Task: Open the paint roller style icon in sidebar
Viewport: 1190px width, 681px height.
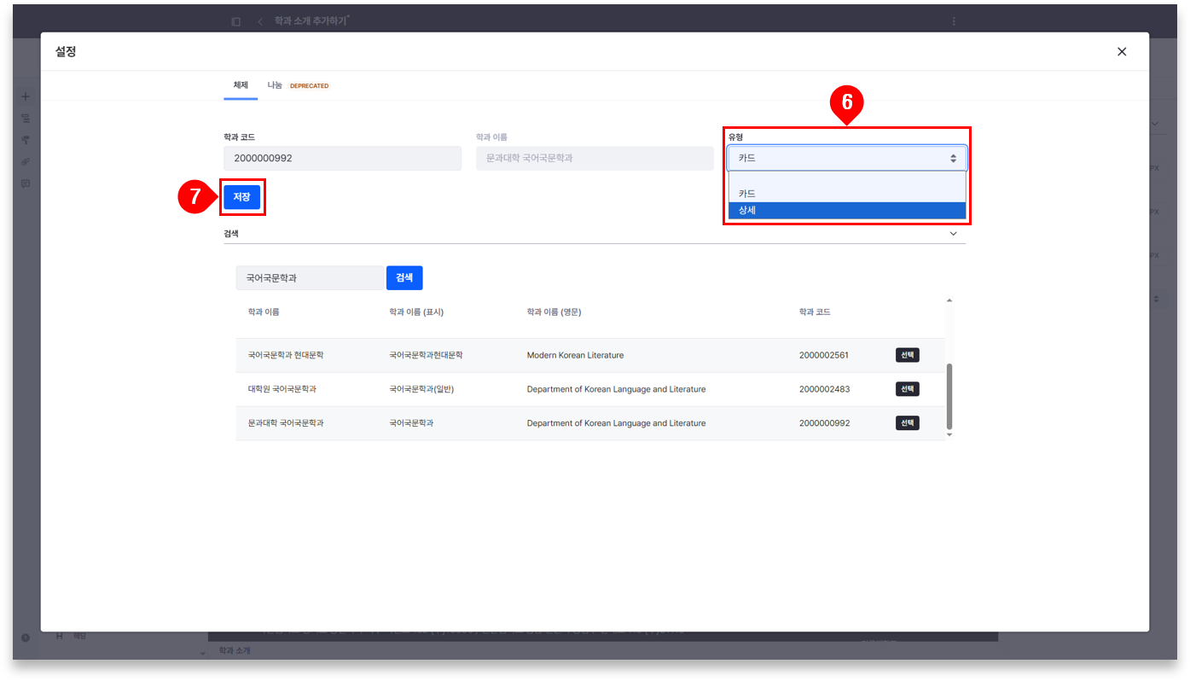Action: click(25, 139)
